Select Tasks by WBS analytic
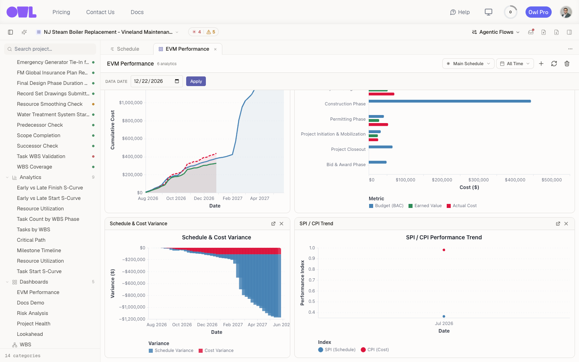 pyautogui.click(x=33, y=230)
